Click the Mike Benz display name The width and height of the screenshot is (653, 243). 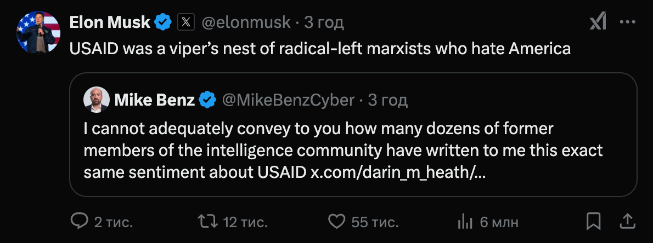point(154,100)
